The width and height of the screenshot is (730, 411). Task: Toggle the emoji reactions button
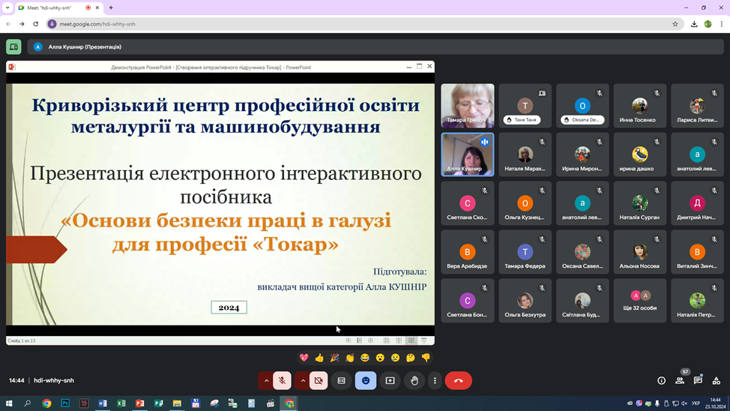[x=366, y=381]
